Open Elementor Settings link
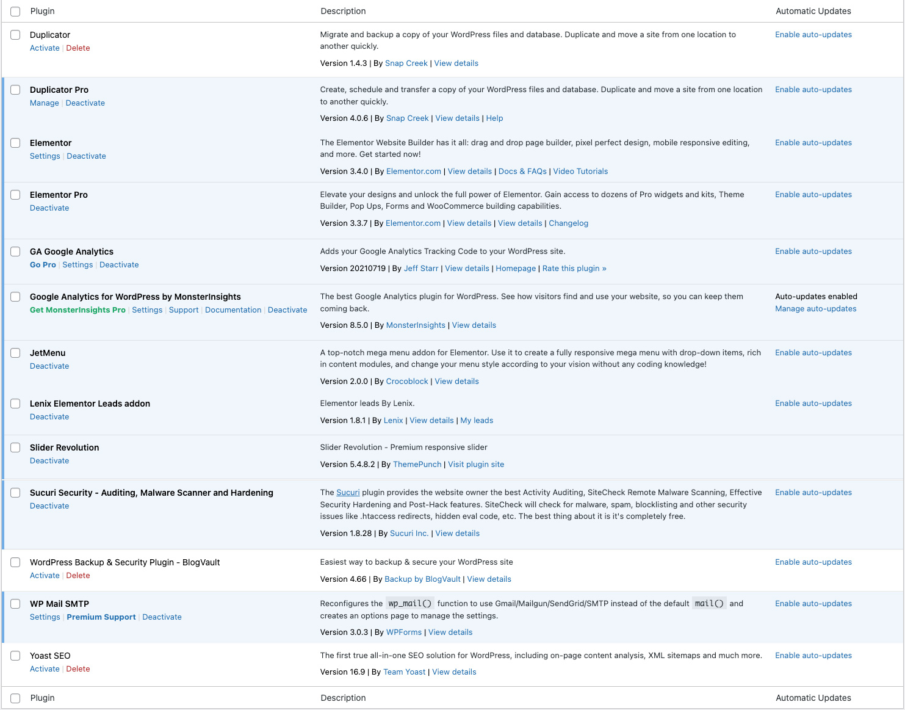 (45, 156)
